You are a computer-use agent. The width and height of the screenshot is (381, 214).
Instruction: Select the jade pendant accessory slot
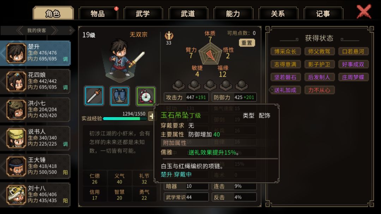[x=146, y=96]
